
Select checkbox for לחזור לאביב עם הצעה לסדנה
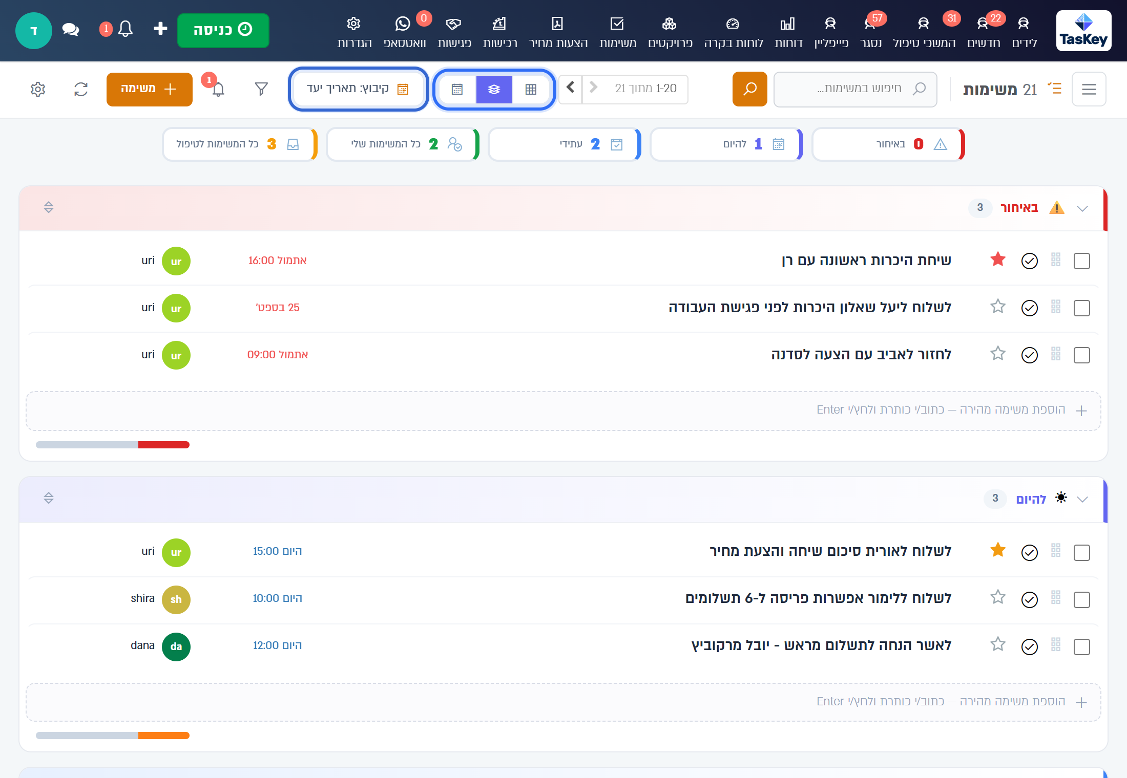pyautogui.click(x=1082, y=355)
